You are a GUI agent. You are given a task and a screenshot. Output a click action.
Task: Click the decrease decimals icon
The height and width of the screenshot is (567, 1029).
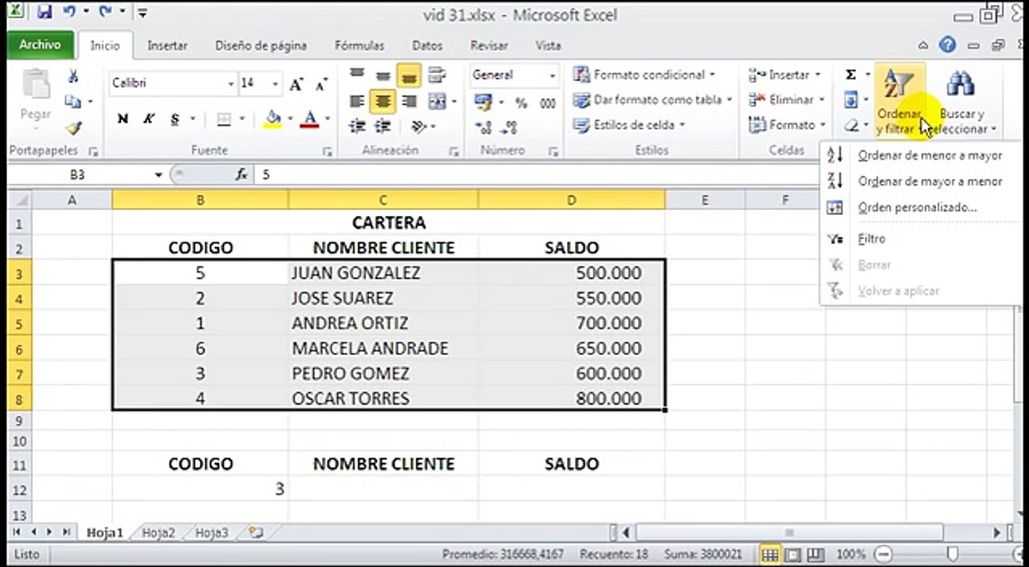(x=509, y=128)
